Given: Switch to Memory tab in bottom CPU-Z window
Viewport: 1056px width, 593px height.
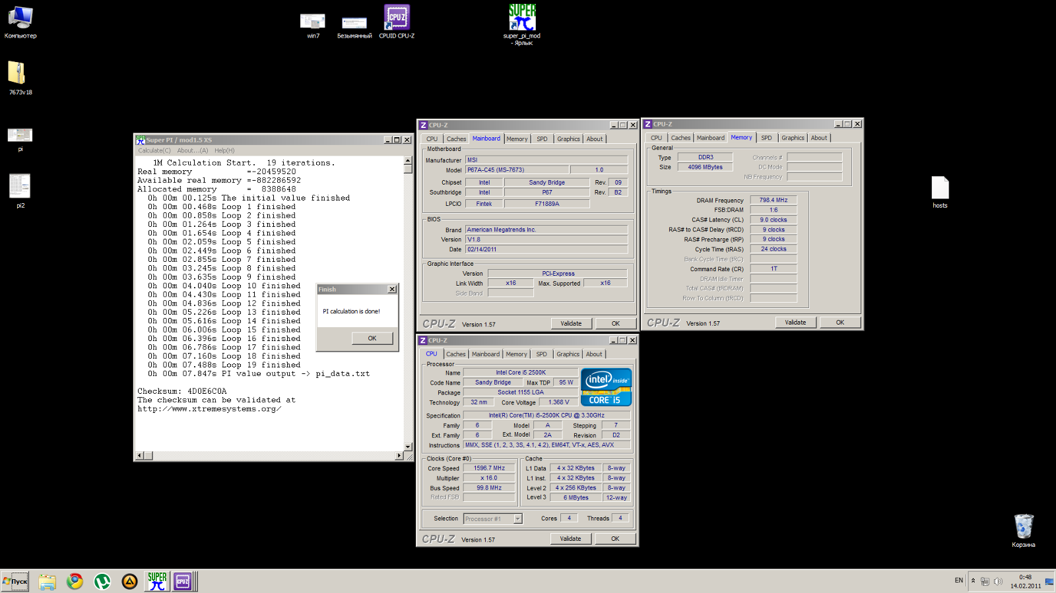Looking at the screenshot, I should 516,354.
